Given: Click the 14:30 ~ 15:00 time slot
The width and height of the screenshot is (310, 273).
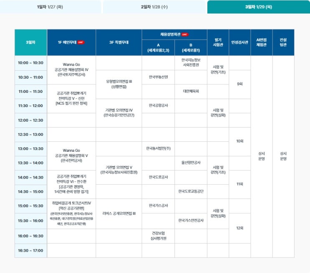Looking at the screenshot, I should [x=30, y=192].
